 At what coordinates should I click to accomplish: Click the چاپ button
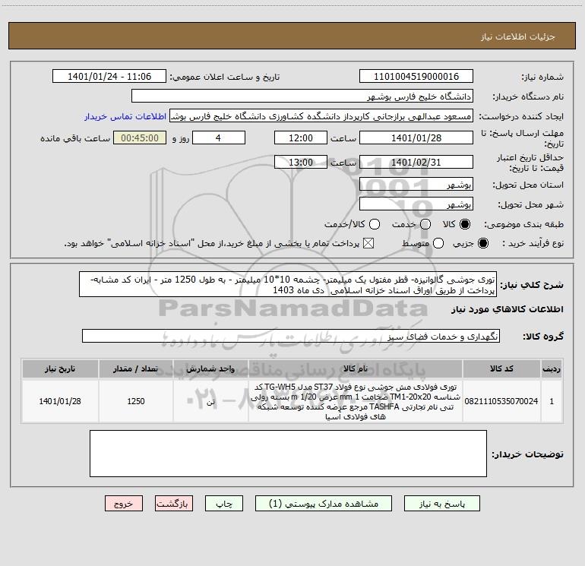[x=224, y=504]
